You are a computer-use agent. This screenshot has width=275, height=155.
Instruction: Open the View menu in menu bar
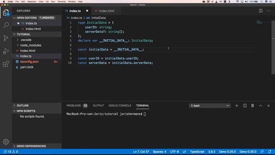pyautogui.click(x=41, y=2)
